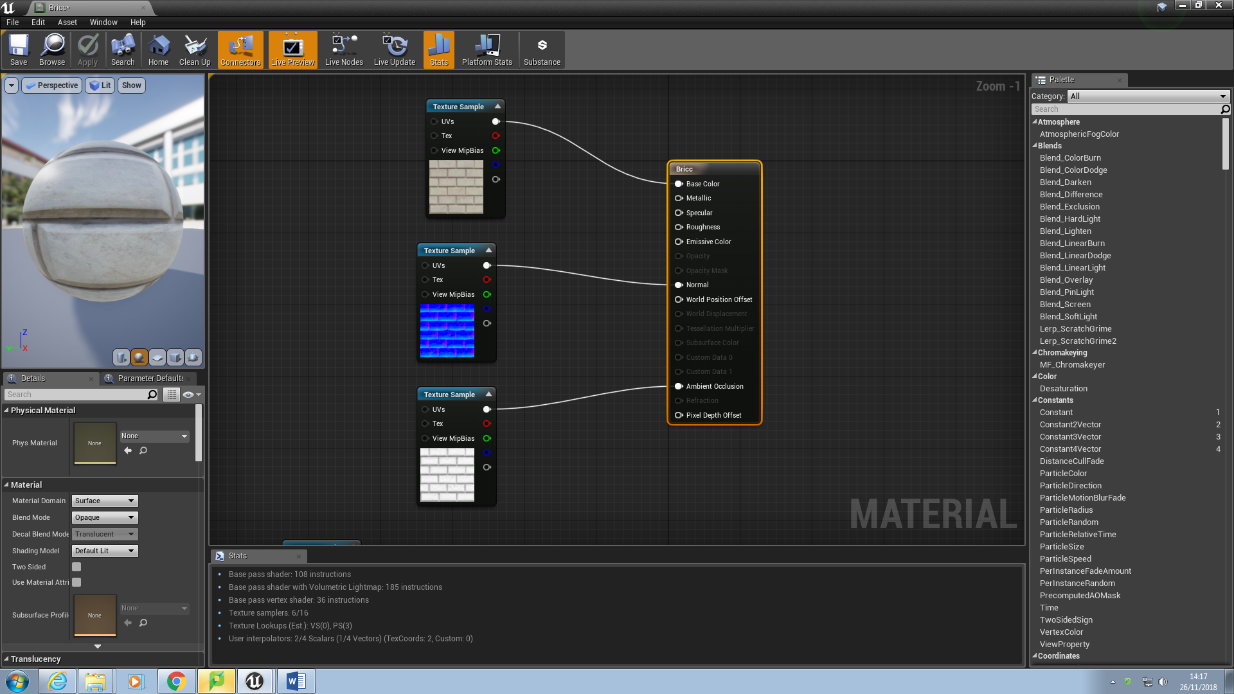This screenshot has height=694, width=1234.
Task: Open the Asset menu
Action: pos(67,22)
